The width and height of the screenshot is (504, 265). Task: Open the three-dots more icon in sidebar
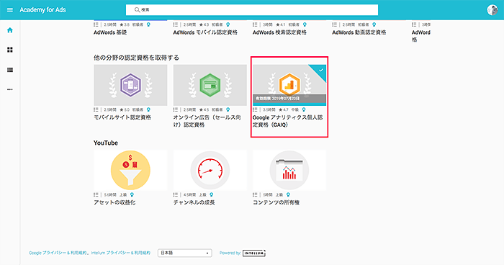10,89
